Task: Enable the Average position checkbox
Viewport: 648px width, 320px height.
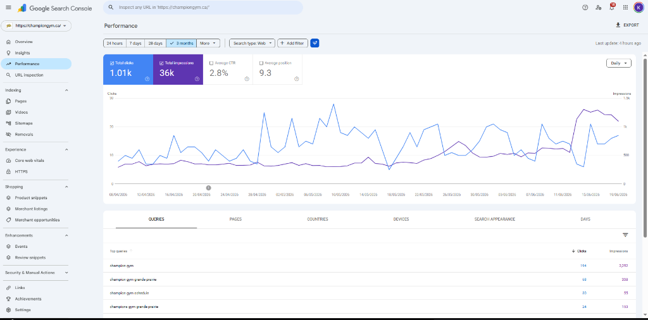Action: (x=261, y=63)
